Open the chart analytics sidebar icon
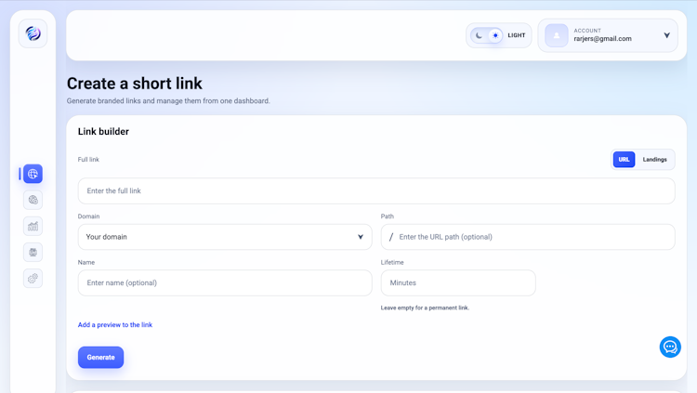The image size is (697, 393). (x=33, y=226)
